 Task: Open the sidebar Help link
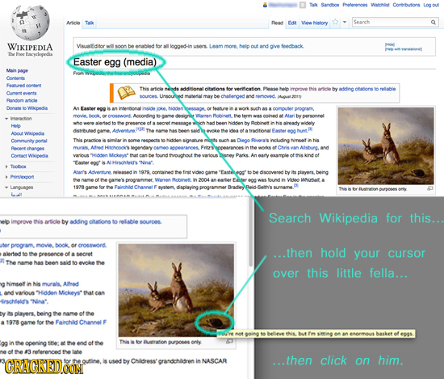tap(16, 126)
